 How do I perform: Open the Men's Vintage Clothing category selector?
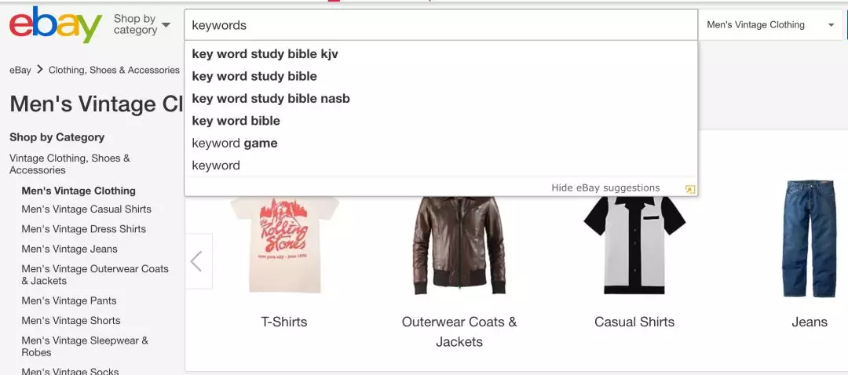[x=770, y=25]
